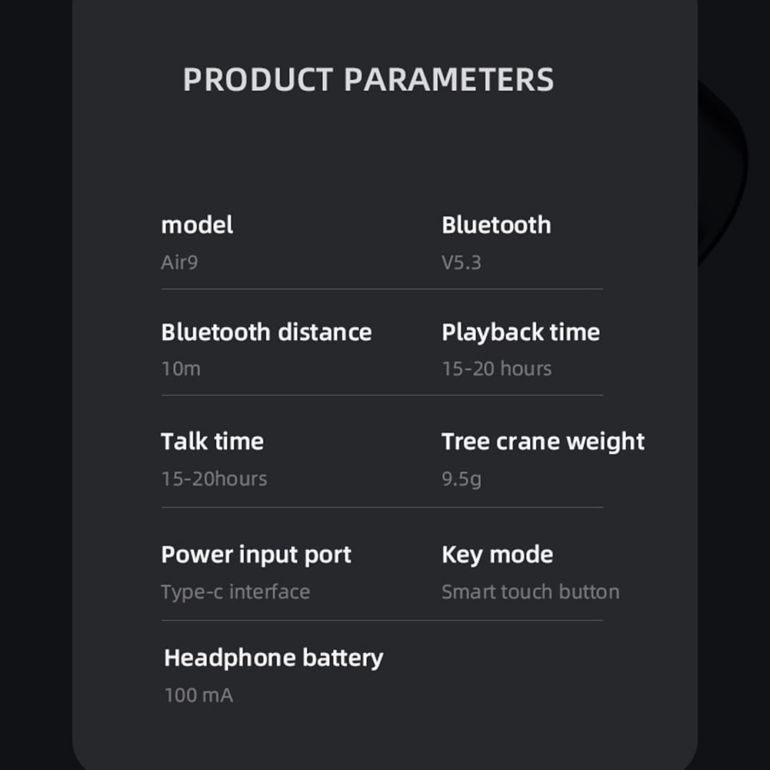Click the 10m distance value
Viewport: 770px width, 770px height.
coord(181,368)
